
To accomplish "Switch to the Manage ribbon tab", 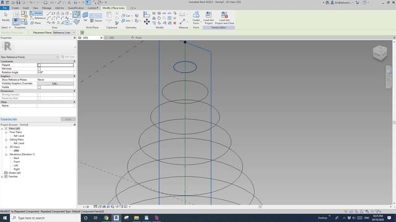I will pyautogui.click(x=46, y=8).
